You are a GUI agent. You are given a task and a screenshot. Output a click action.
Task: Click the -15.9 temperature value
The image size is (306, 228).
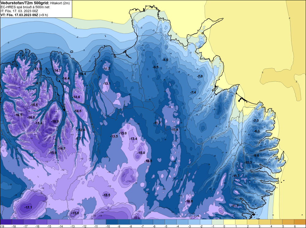click(53, 153)
